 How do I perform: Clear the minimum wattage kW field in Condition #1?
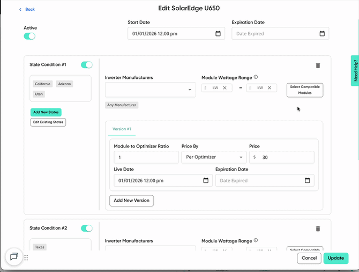coord(225,88)
